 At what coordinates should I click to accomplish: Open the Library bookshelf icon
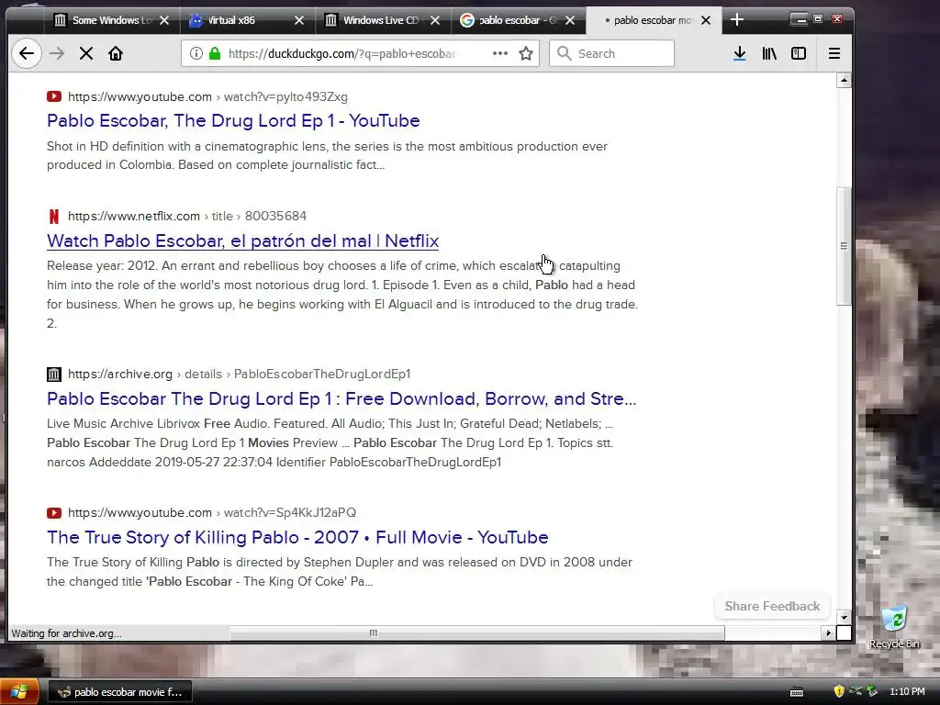tap(769, 53)
